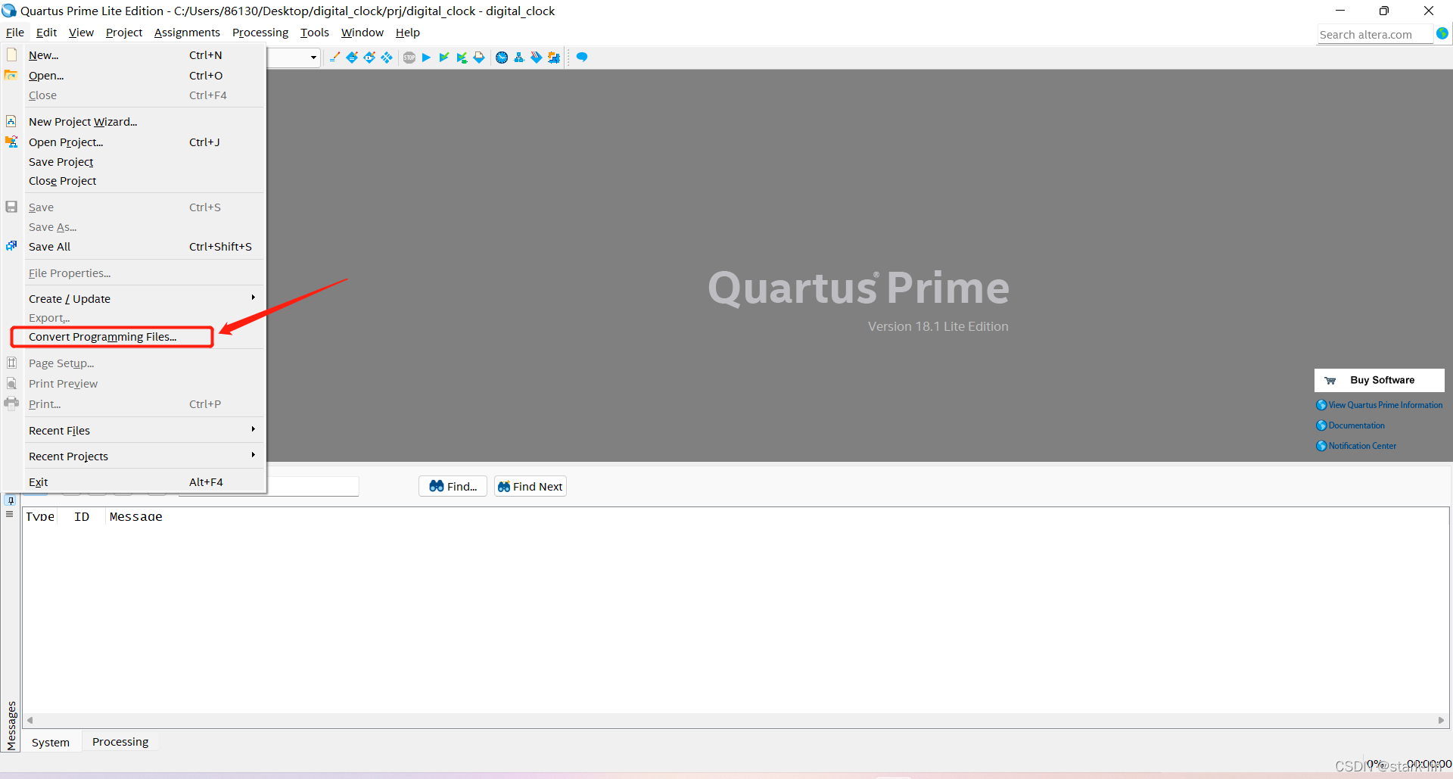Image resolution: width=1453 pixels, height=779 pixels.
Task: Click the Find Next button
Action: pyautogui.click(x=530, y=487)
